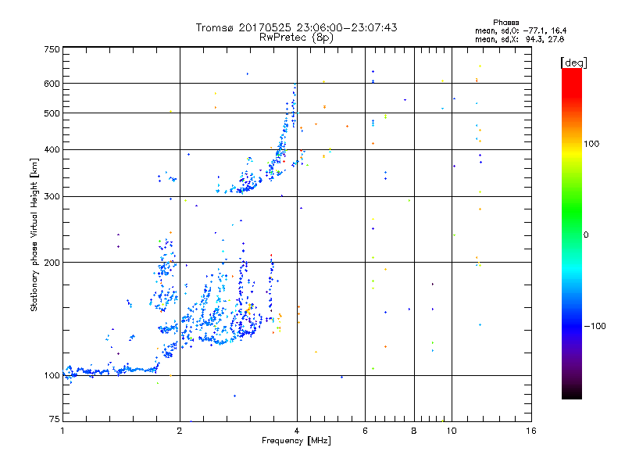This screenshot has width=625, height=469.
Task: Click the y-axis tick label '750'
Action: (x=52, y=49)
